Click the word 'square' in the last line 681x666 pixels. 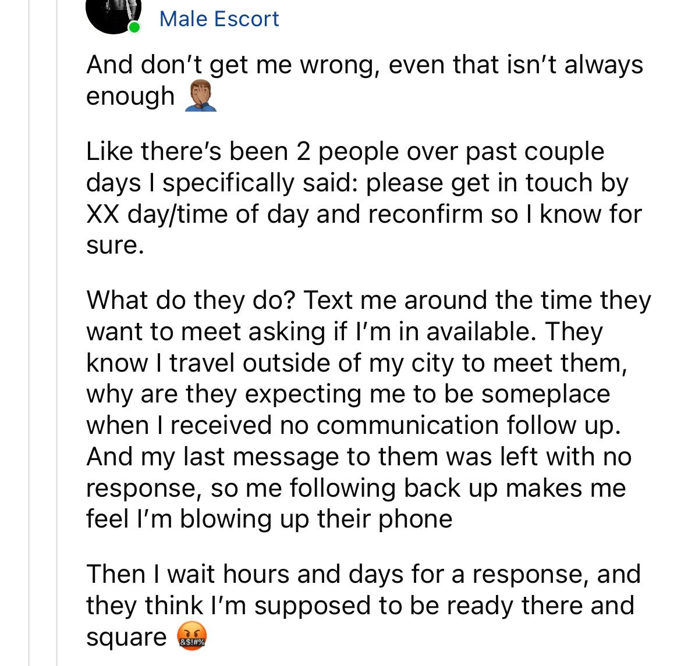(x=126, y=637)
